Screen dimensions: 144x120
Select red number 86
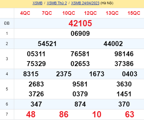pyautogui.click(x=64, y=114)
